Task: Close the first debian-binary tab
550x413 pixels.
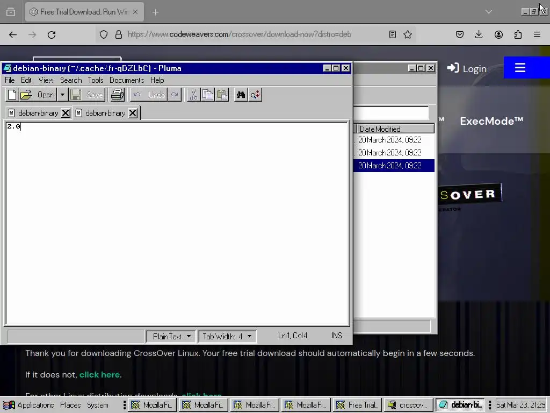Action: (66, 113)
